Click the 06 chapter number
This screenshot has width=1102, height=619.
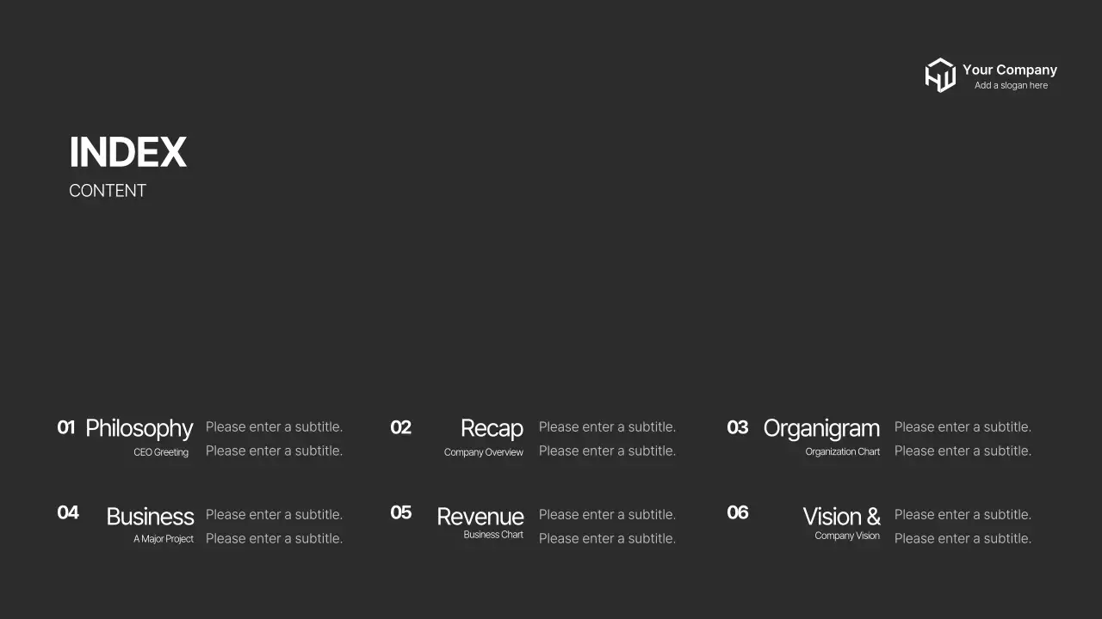(738, 513)
